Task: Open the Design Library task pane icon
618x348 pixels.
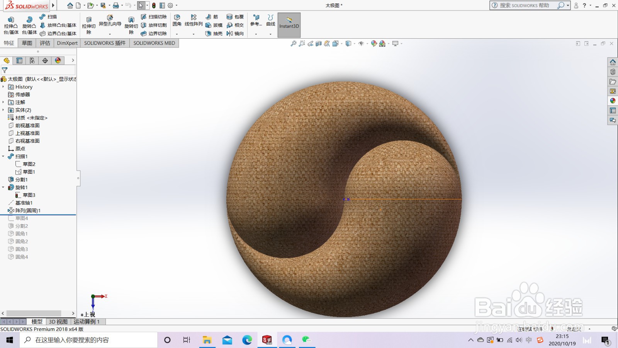Action: [613, 72]
